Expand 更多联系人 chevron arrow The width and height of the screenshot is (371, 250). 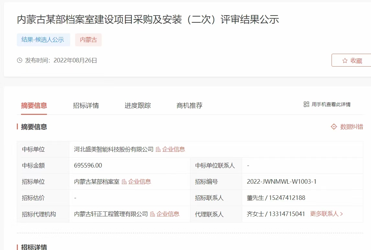(x=342, y=214)
